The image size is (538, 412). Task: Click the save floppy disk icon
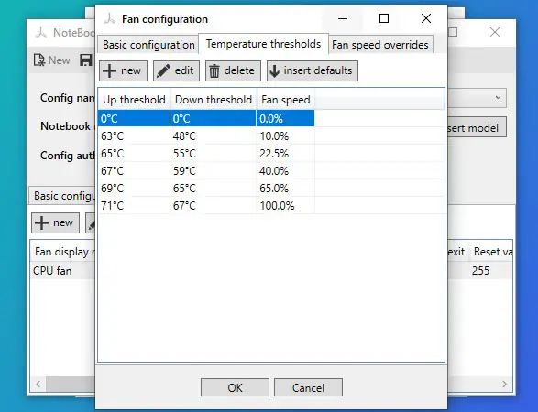point(86,60)
